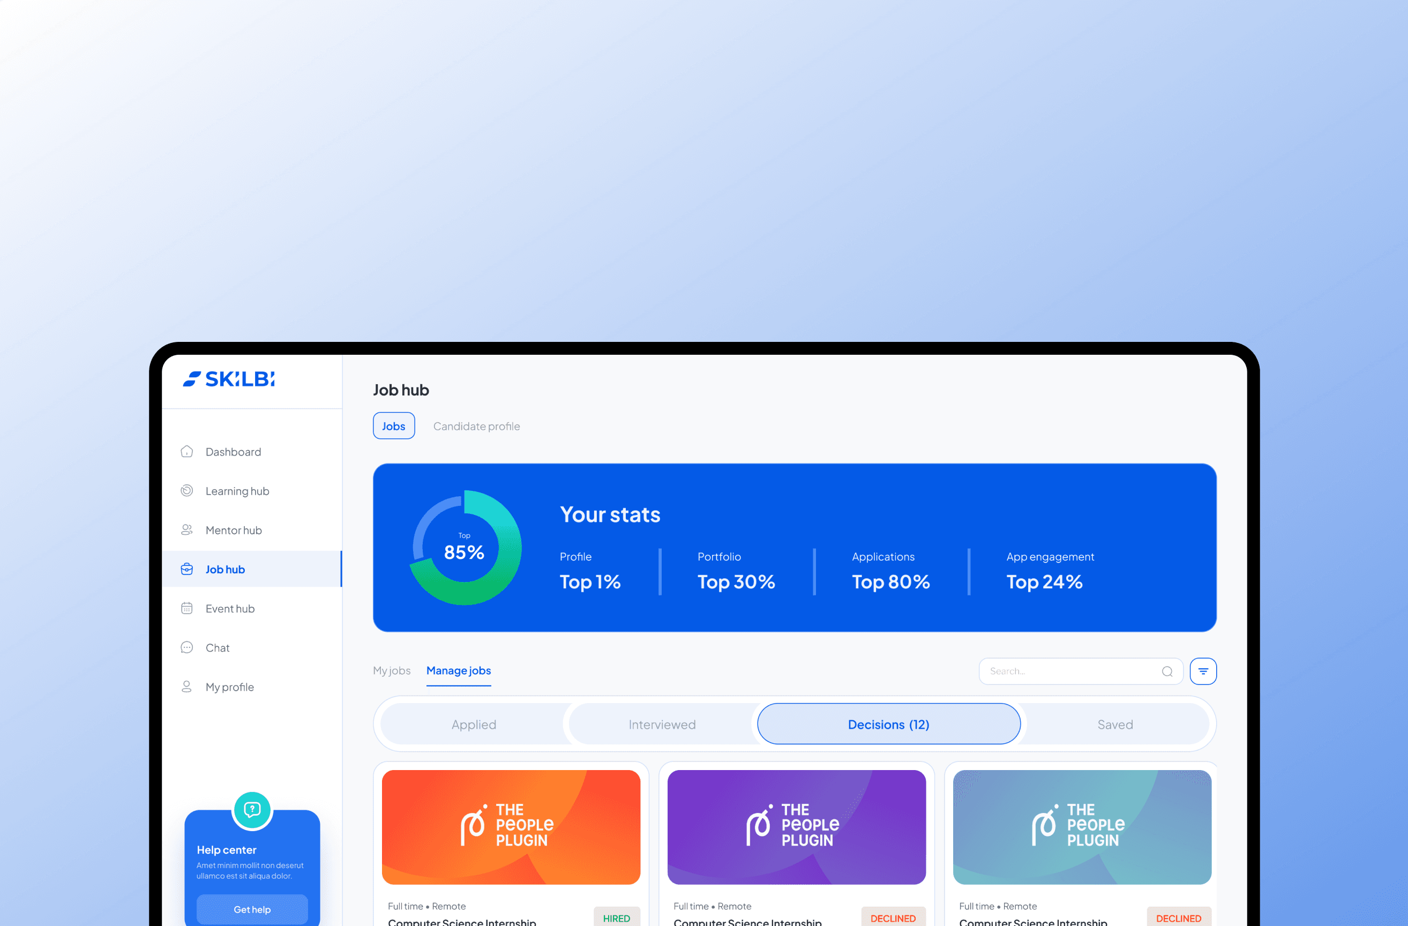Viewport: 1408px width, 926px height.
Task: Click the Learning hub sidebar icon
Action: coord(187,491)
